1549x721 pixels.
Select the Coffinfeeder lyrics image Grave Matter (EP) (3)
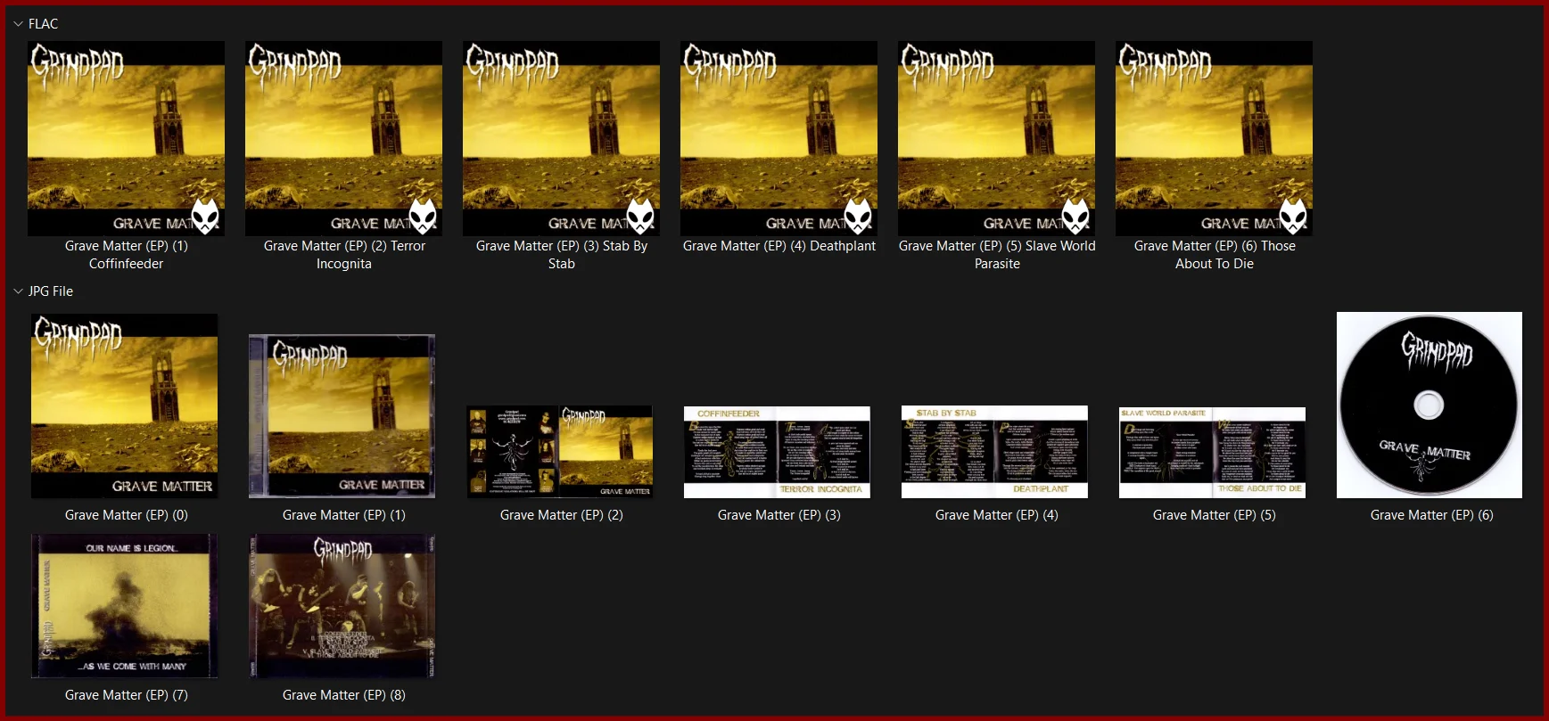[777, 452]
